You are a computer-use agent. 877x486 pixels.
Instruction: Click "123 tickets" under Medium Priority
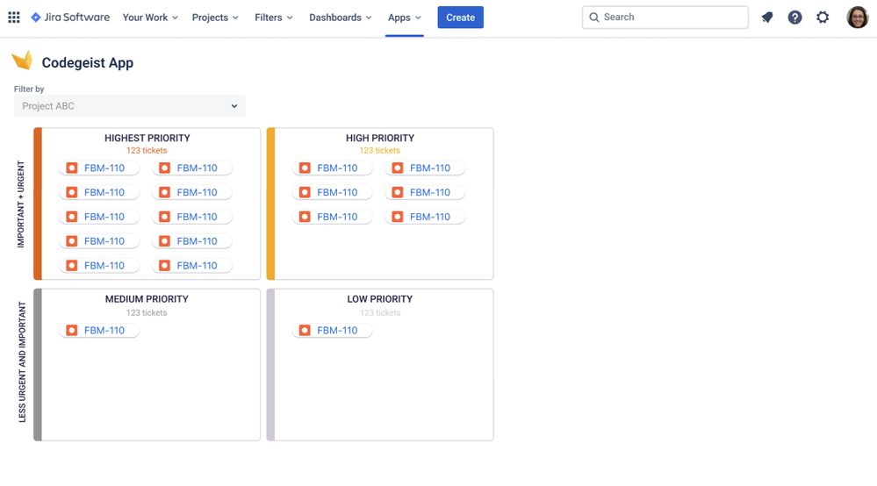[x=147, y=313]
